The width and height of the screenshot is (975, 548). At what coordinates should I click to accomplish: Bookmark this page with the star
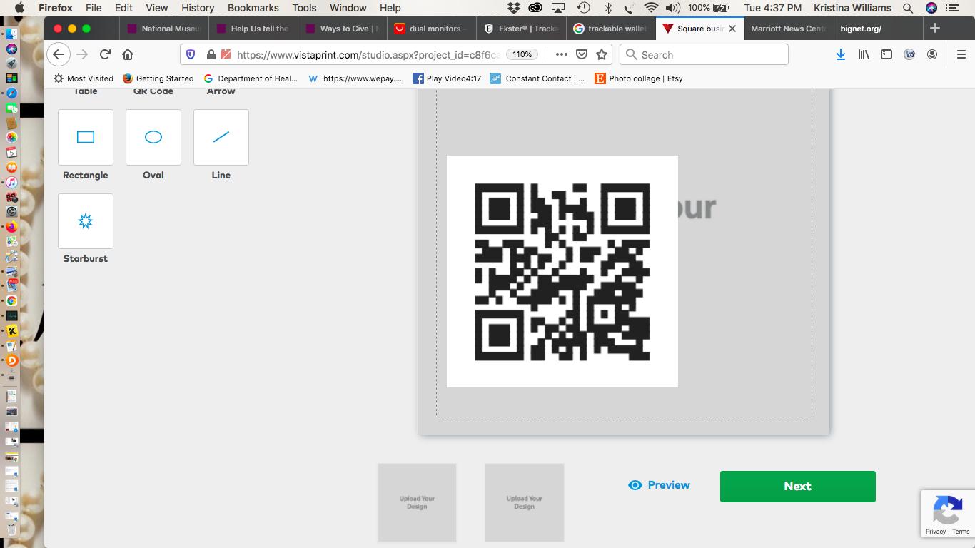pyautogui.click(x=602, y=54)
